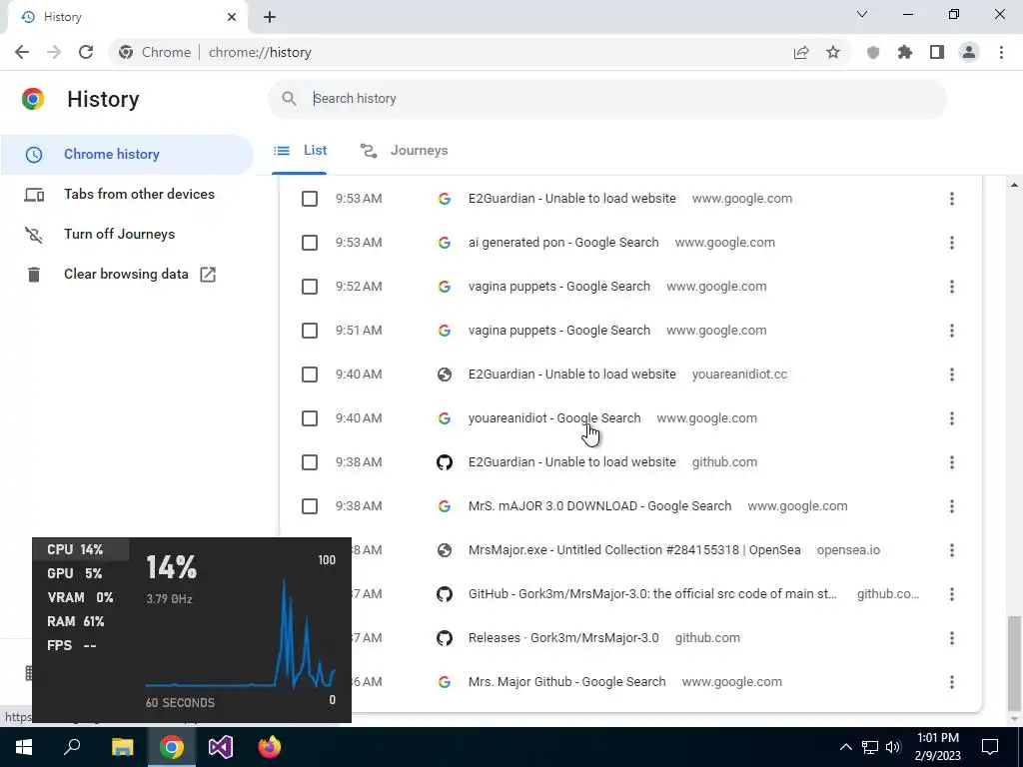1023x767 pixels.
Task: Focus the Search history field
Action: pos(606,99)
